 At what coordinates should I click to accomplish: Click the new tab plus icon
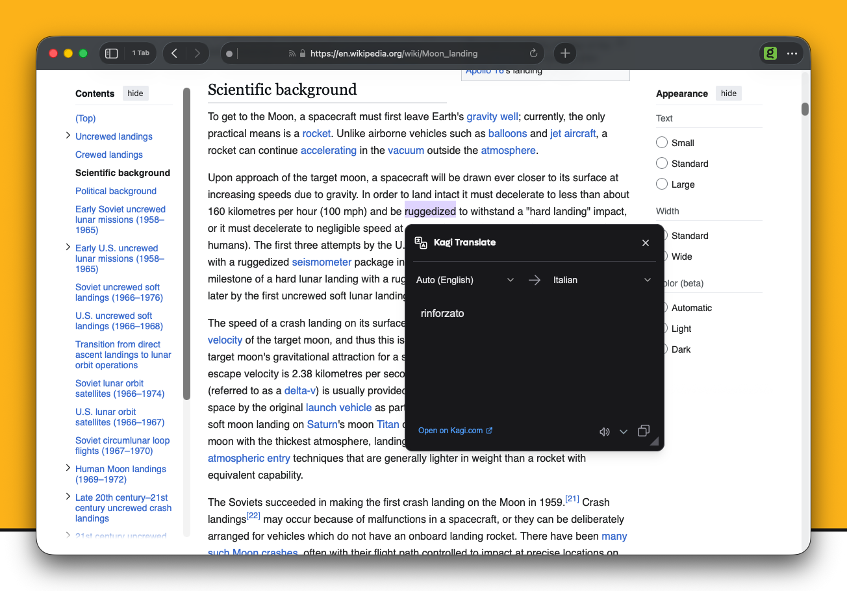[564, 53]
